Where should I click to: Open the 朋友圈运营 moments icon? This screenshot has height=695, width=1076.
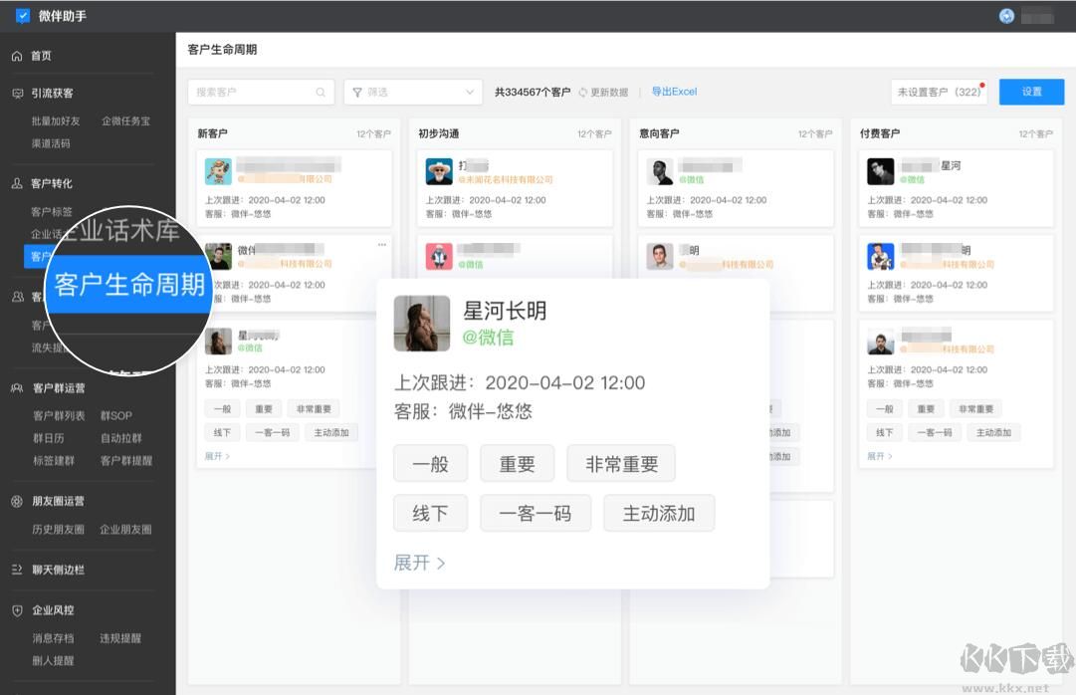[x=16, y=499]
